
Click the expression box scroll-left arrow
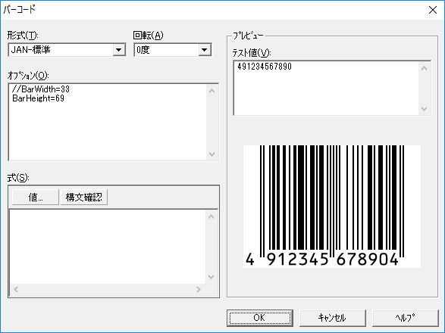click(16, 289)
